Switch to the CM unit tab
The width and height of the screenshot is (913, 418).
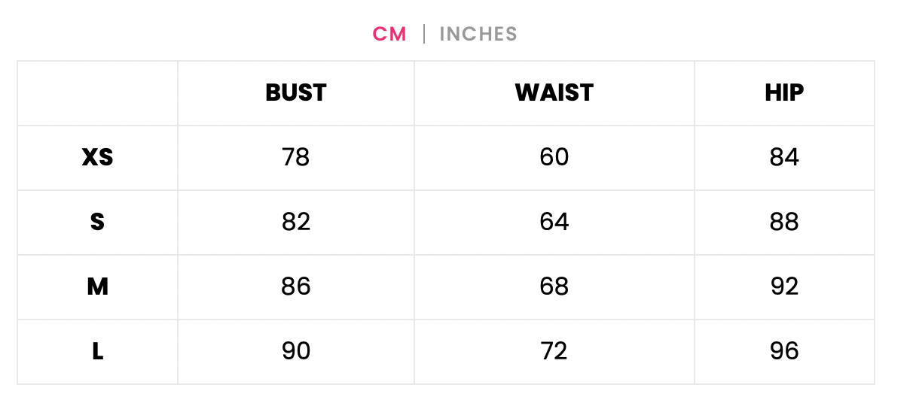(x=389, y=34)
